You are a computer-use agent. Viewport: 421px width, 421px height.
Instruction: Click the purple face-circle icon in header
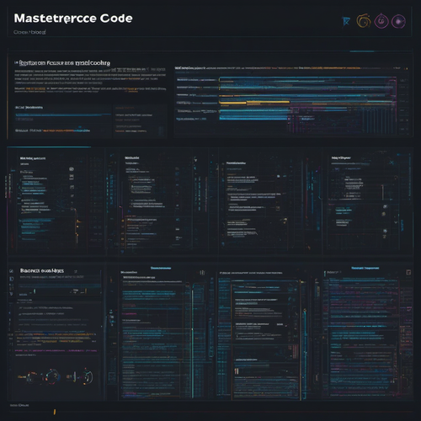381,21
